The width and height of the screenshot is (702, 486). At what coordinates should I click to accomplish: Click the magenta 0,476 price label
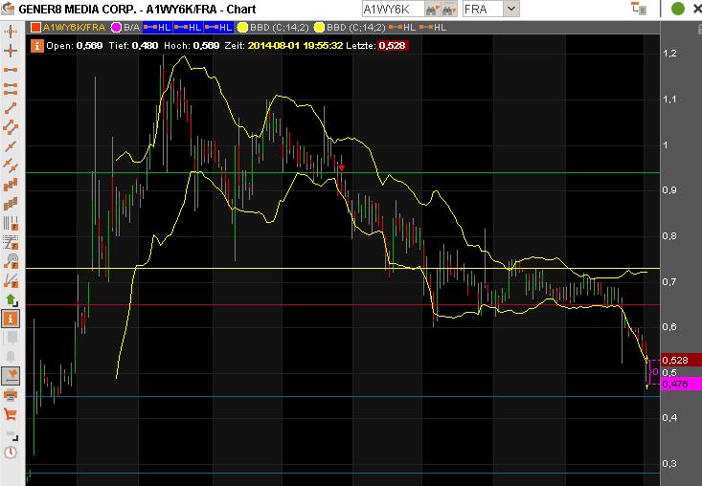pyautogui.click(x=674, y=384)
